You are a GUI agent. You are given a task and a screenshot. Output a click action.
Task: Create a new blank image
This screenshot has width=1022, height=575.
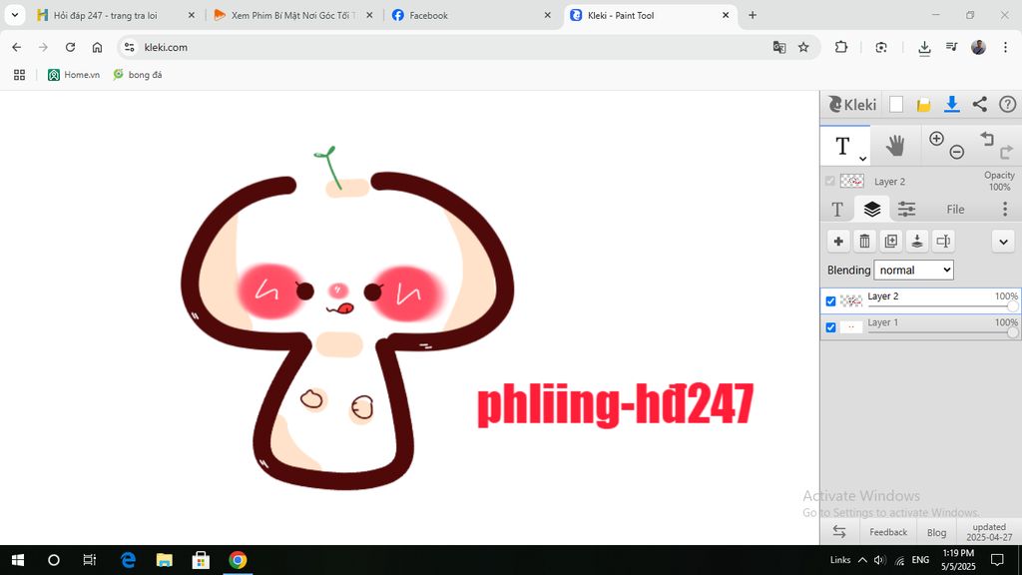896,104
